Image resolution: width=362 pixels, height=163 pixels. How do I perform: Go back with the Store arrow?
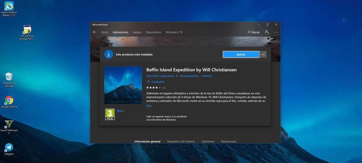click(x=94, y=32)
